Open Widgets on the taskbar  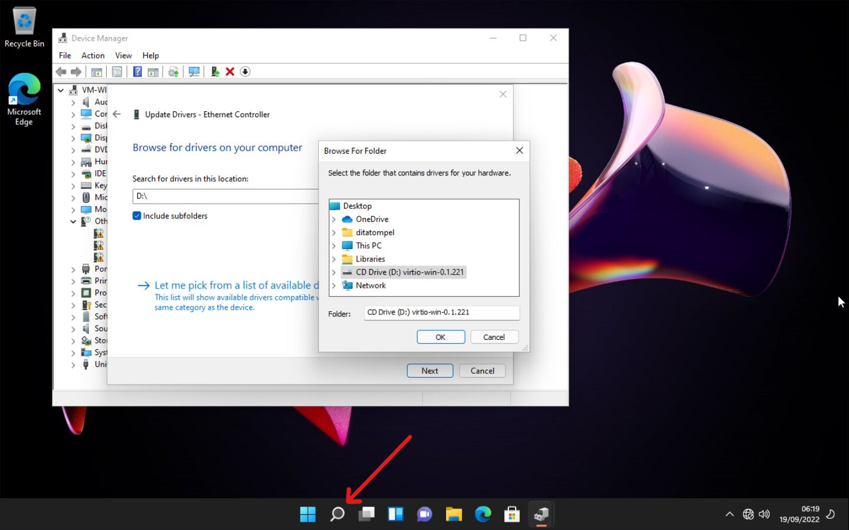[x=395, y=514]
